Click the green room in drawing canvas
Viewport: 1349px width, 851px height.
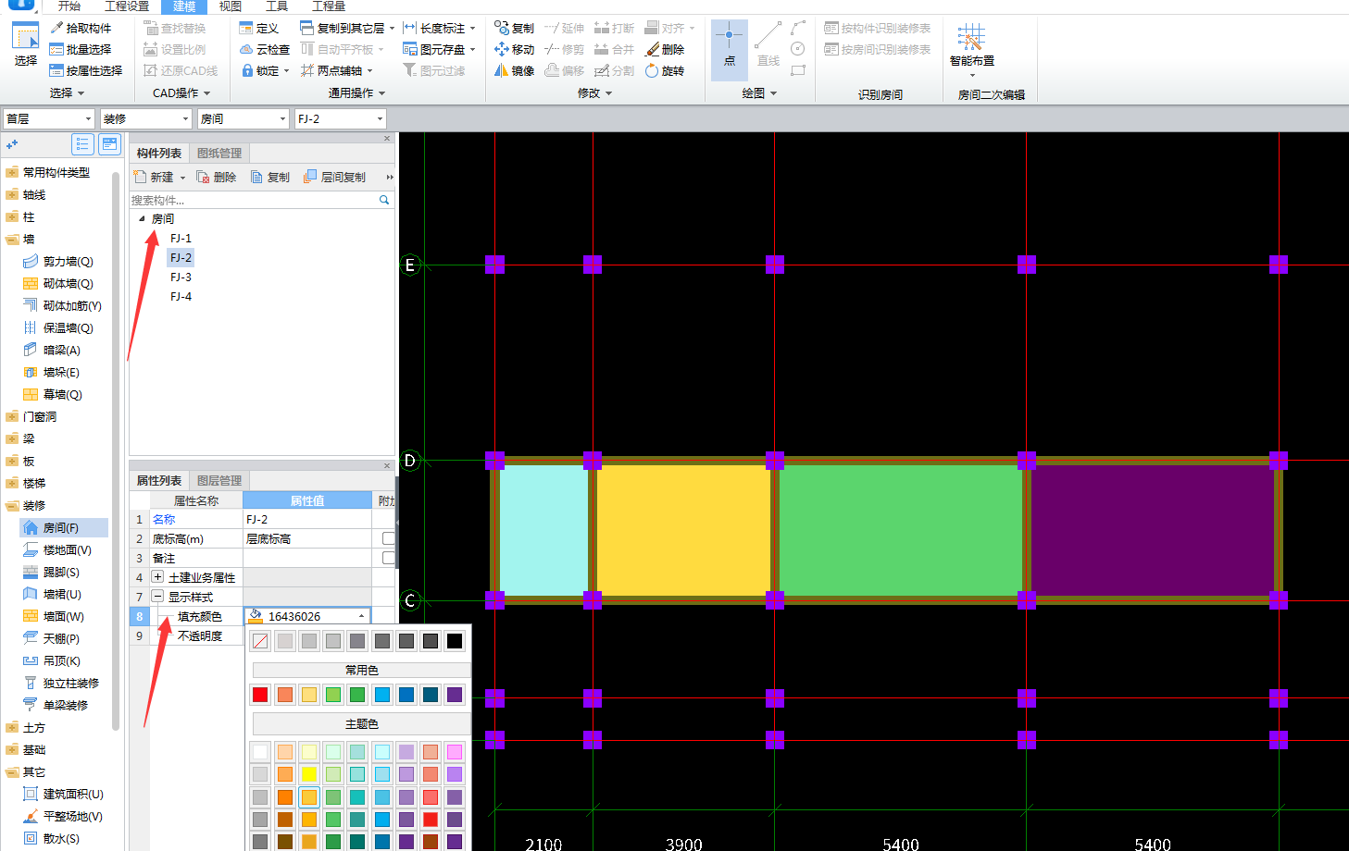pyautogui.click(x=901, y=530)
